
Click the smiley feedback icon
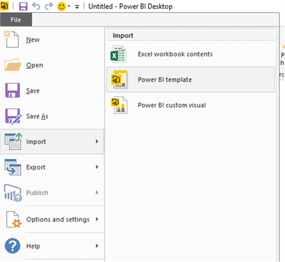tap(61, 7)
